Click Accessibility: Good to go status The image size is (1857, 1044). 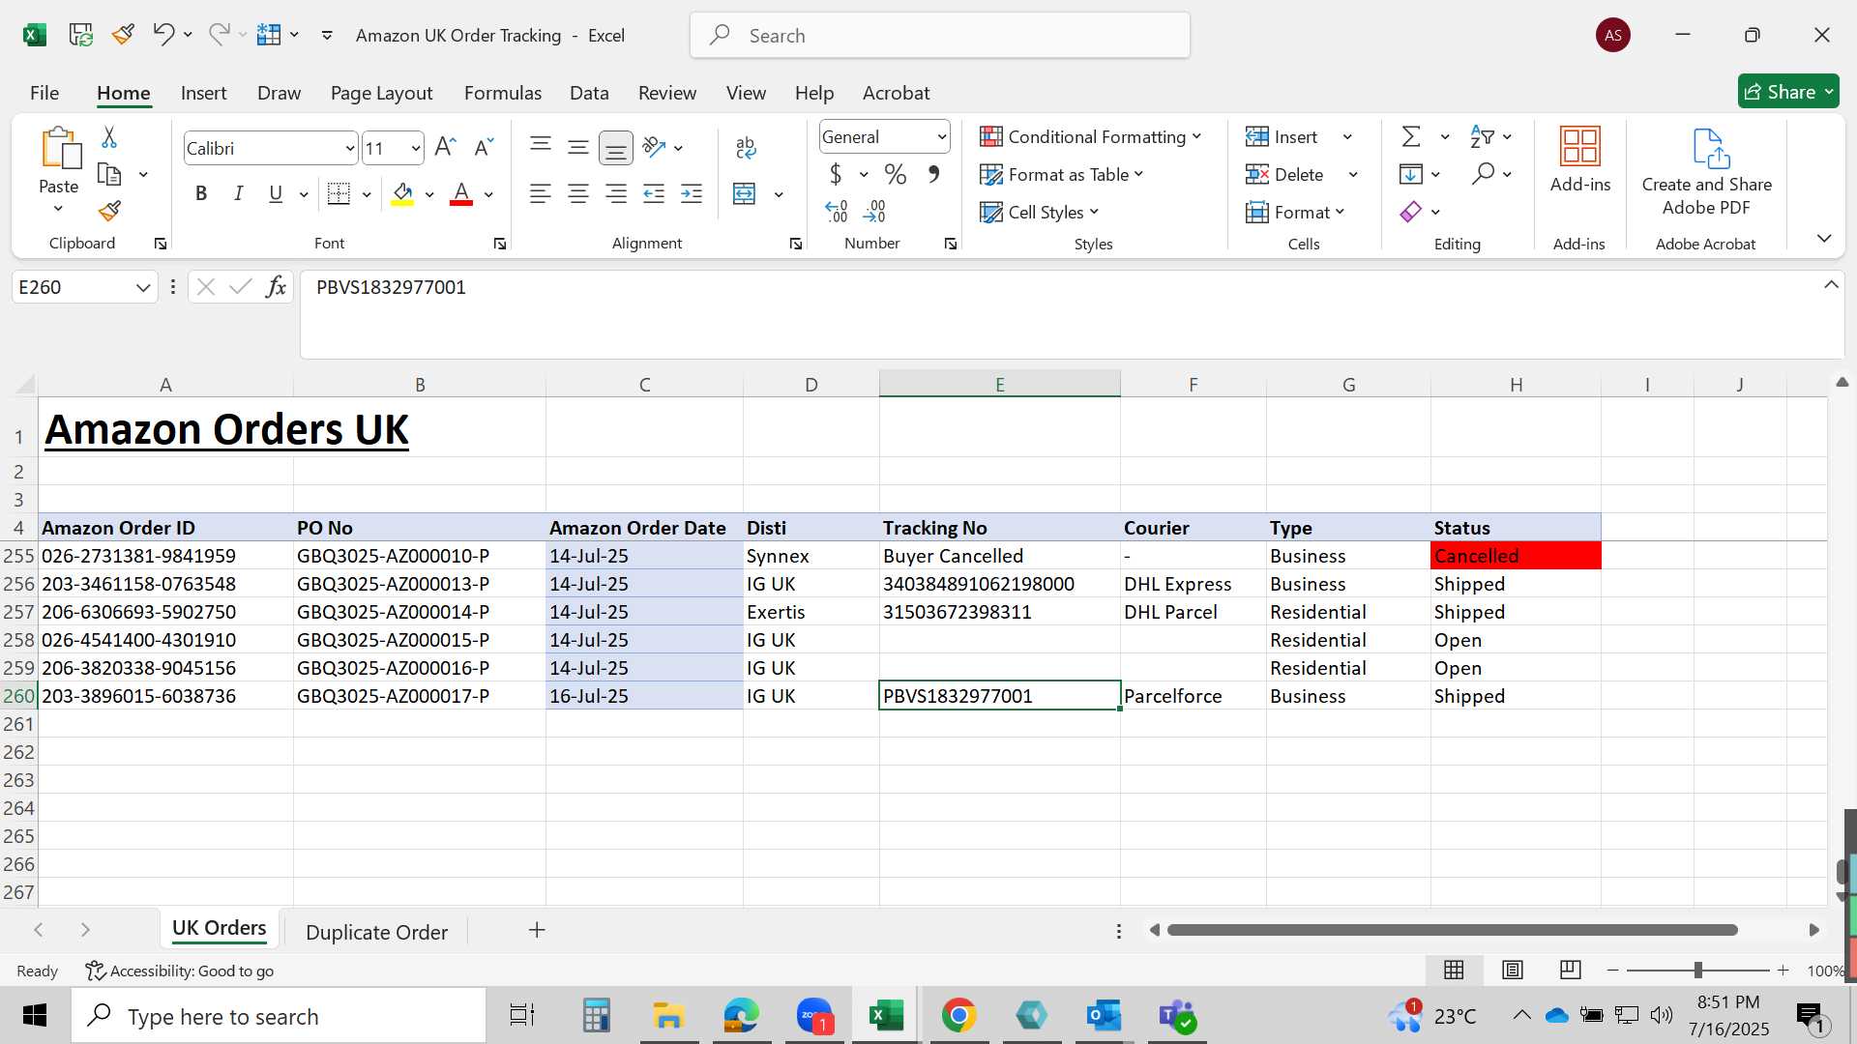(x=180, y=971)
